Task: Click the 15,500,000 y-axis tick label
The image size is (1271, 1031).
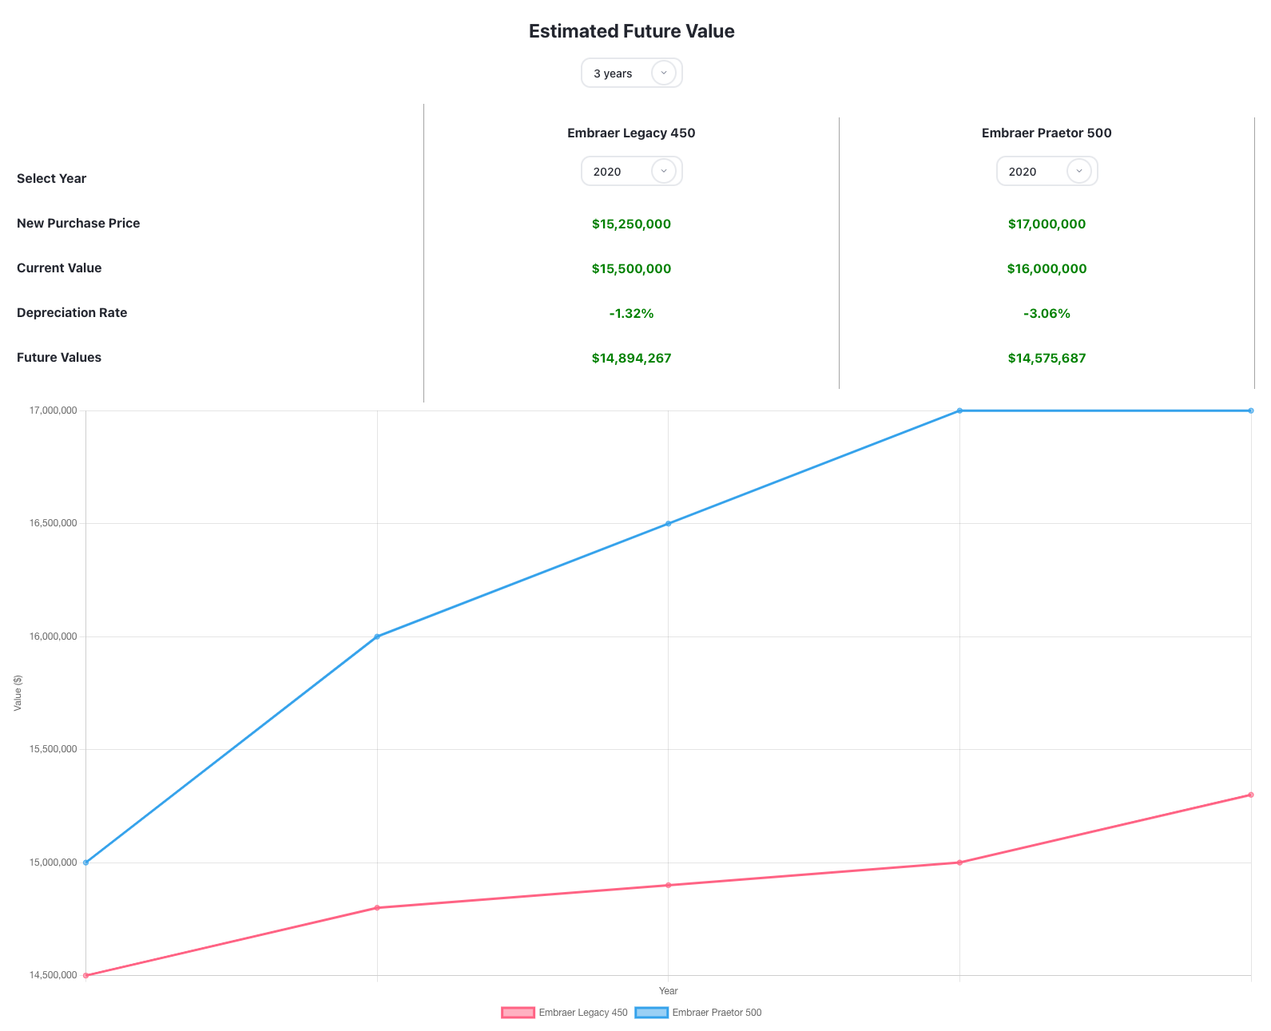Action: click(53, 749)
